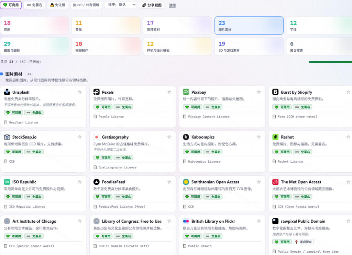Click the Gratisography logo icon
The width and height of the screenshot is (352, 255).
pyautogui.click(x=97, y=137)
